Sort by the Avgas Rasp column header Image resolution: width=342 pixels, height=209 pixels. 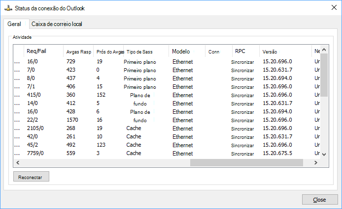(x=78, y=52)
